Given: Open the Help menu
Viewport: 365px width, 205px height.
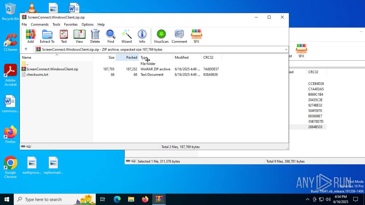Looking at the screenshot, I should point(101,24).
